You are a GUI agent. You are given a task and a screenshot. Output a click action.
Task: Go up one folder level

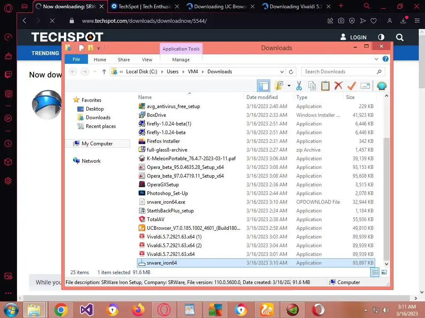104,72
